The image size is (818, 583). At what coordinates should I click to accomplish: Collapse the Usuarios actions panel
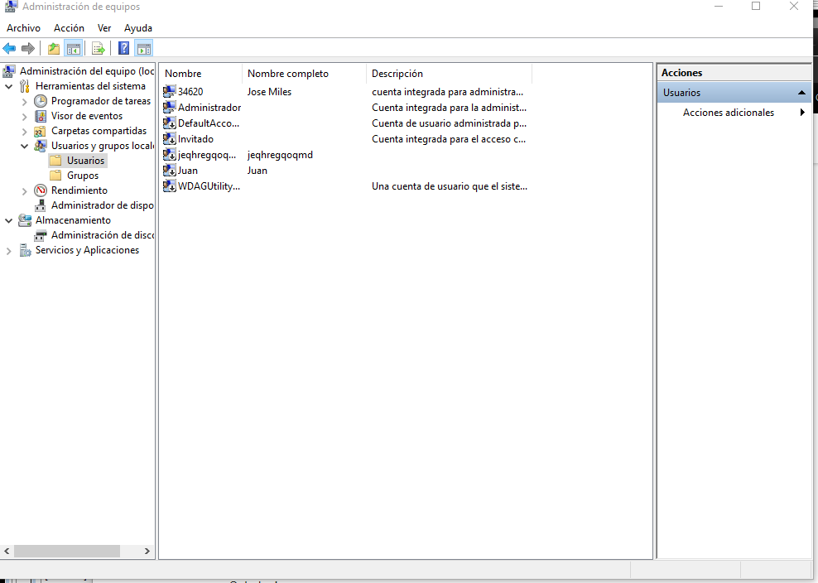tap(801, 92)
